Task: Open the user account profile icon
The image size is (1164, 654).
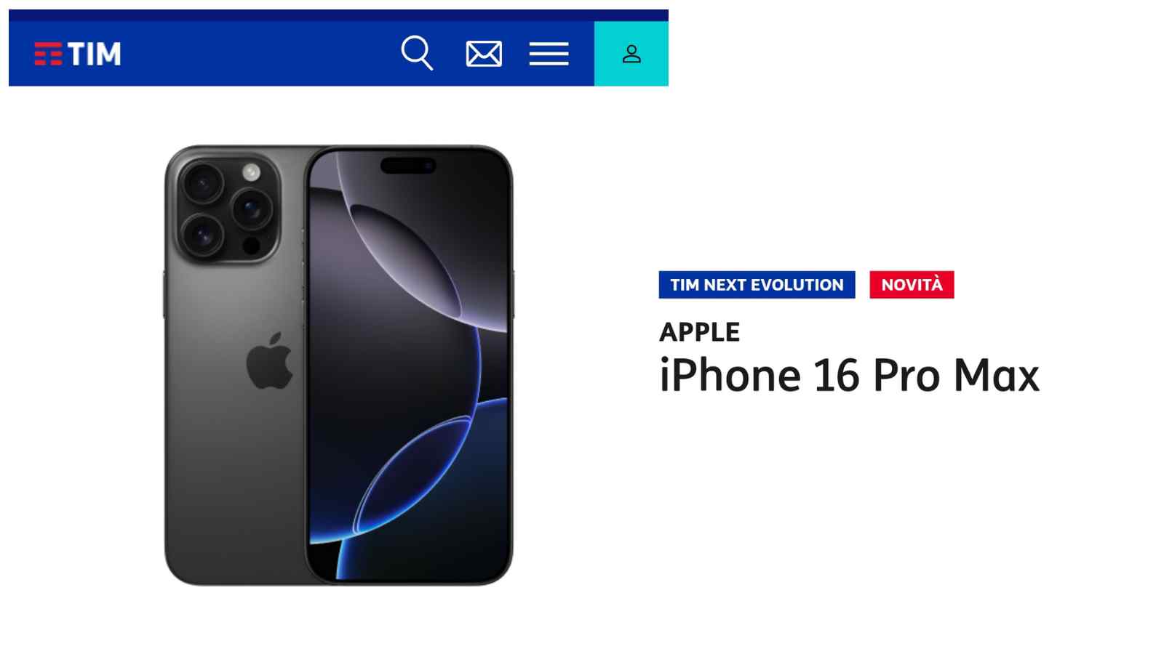Action: pos(631,54)
